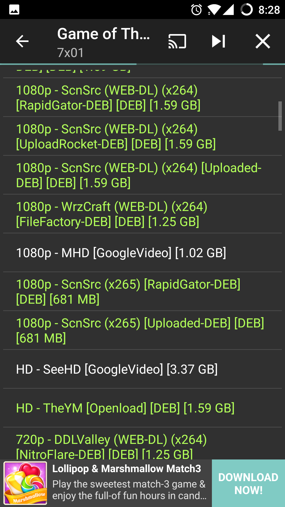Tap the alarm clock status icon

pyautogui.click(x=196, y=10)
